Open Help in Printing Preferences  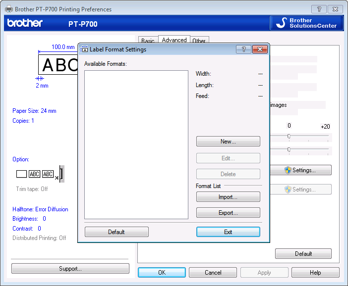tap(315, 273)
